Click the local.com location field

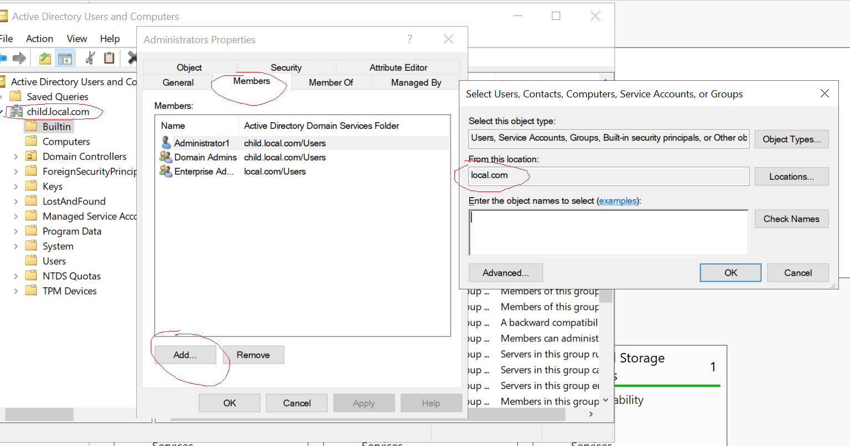(x=608, y=176)
